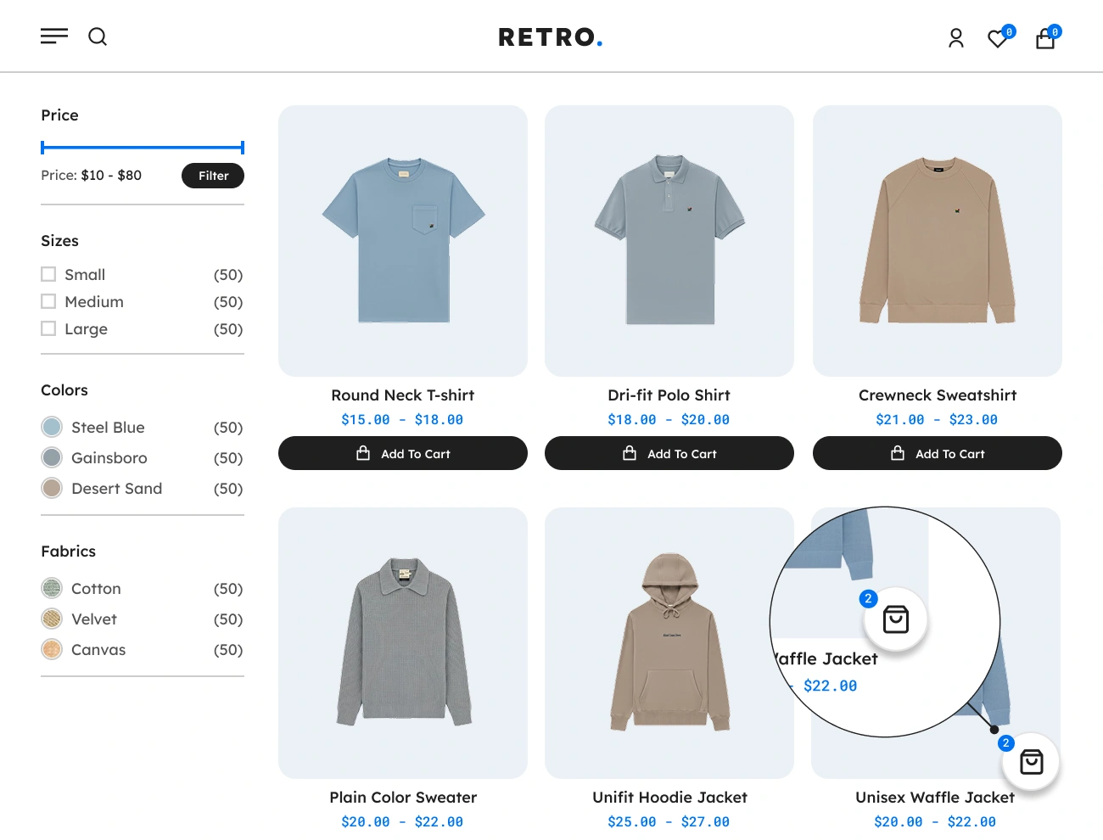Select the Cotton fabric swatch
Viewport: 1103px width, 840px height.
[x=52, y=588]
